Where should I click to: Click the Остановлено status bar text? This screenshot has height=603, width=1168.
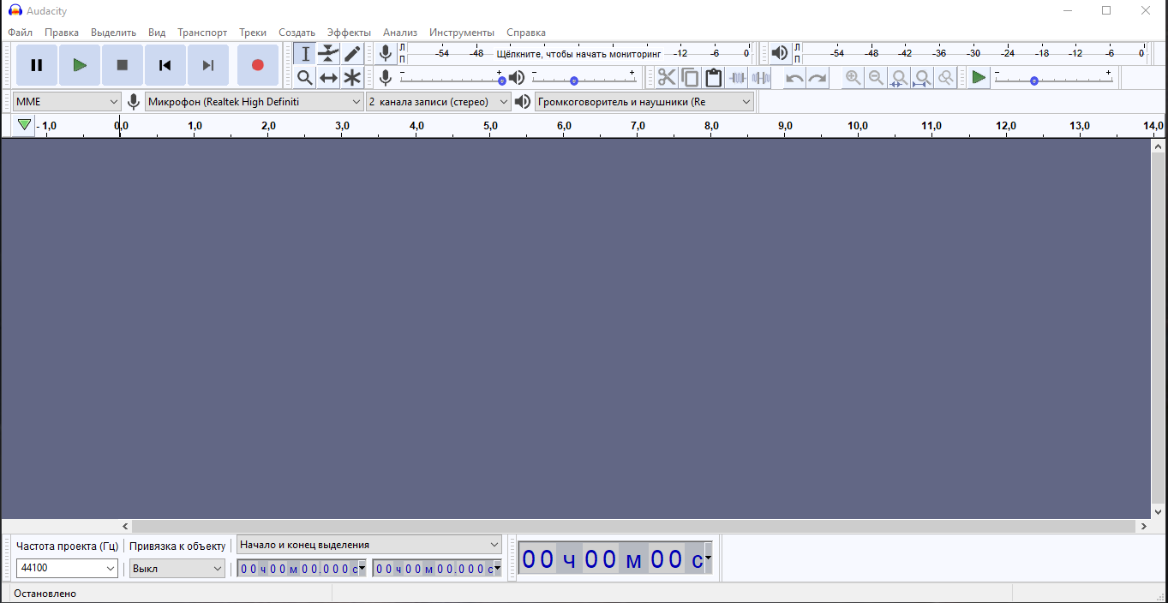[45, 594]
